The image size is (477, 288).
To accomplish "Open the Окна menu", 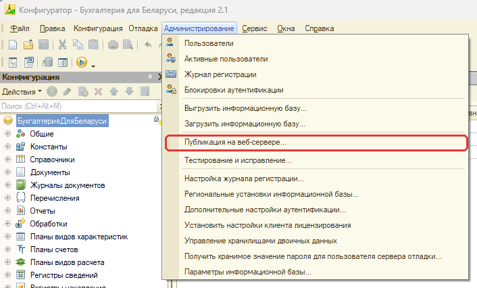I will click(286, 28).
